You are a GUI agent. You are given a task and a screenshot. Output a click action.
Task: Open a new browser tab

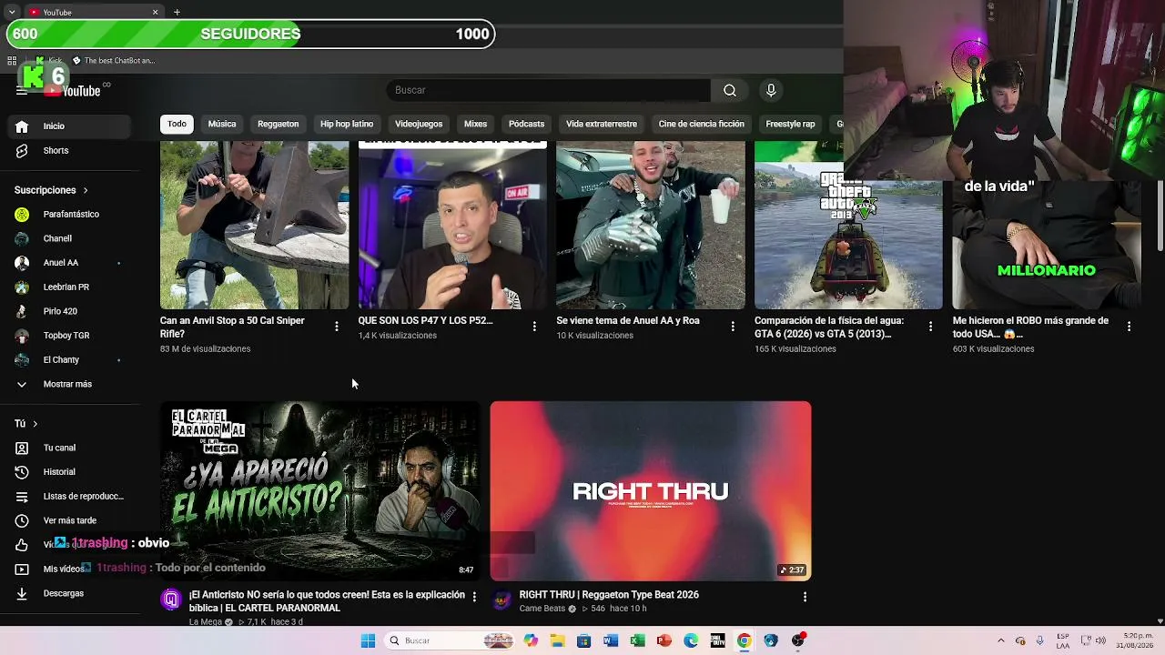[x=177, y=12]
